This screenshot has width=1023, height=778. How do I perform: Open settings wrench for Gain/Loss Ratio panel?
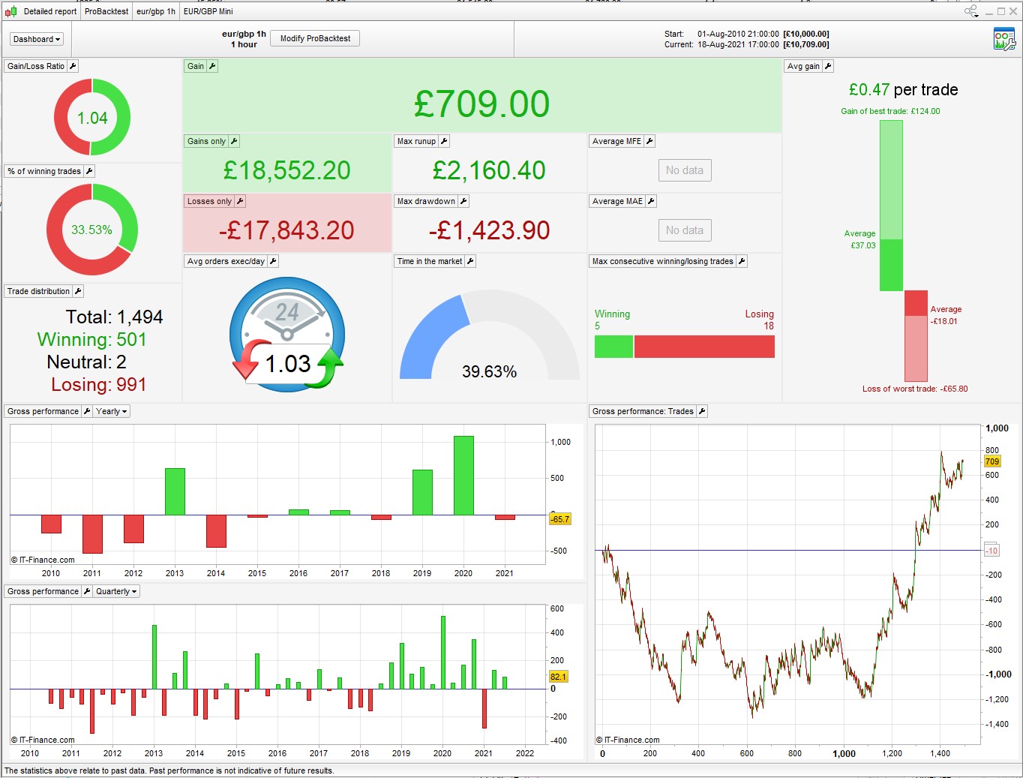pos(73,66)
